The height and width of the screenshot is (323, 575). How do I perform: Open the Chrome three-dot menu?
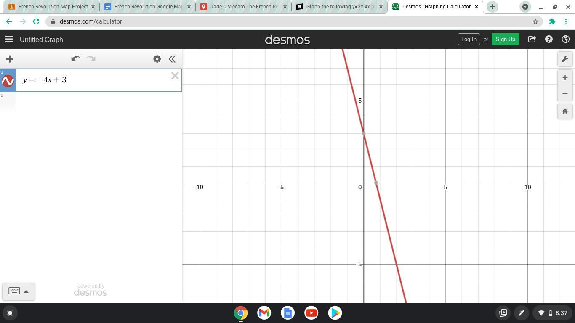point(566,21)
